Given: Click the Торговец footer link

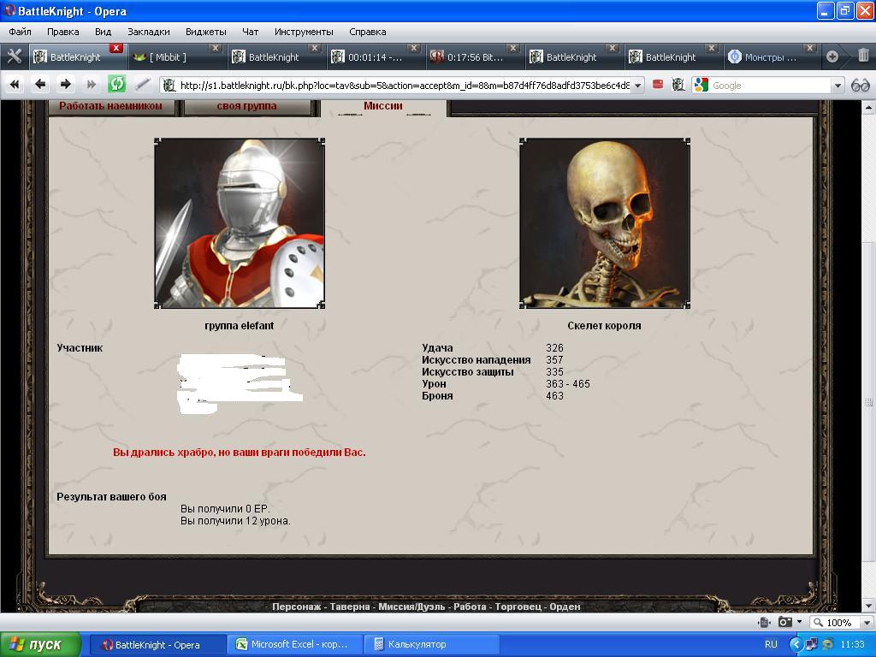Looking at the screenshot, I should 518,607.
